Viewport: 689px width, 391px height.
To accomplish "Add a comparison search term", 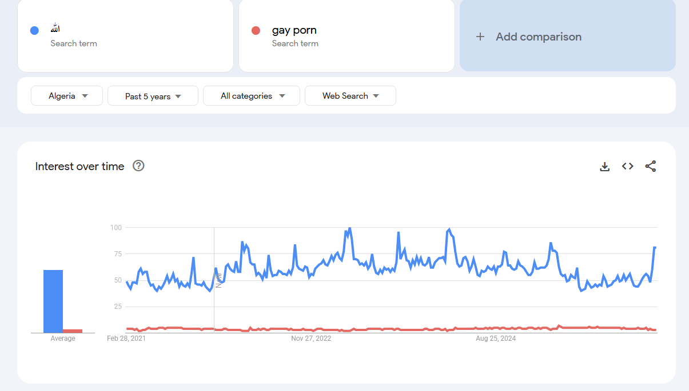I will coord(568,35).
